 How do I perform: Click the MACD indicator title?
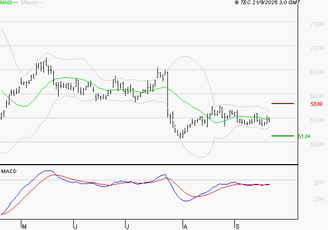tap(9, 171)
